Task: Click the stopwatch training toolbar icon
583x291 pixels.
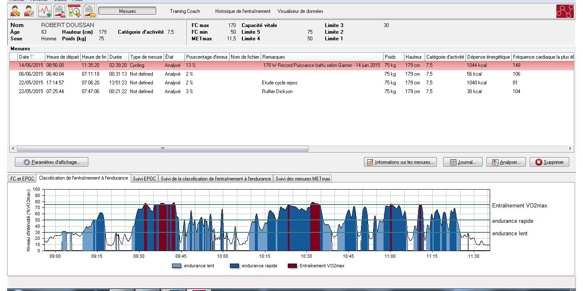Action: point(74,11)
